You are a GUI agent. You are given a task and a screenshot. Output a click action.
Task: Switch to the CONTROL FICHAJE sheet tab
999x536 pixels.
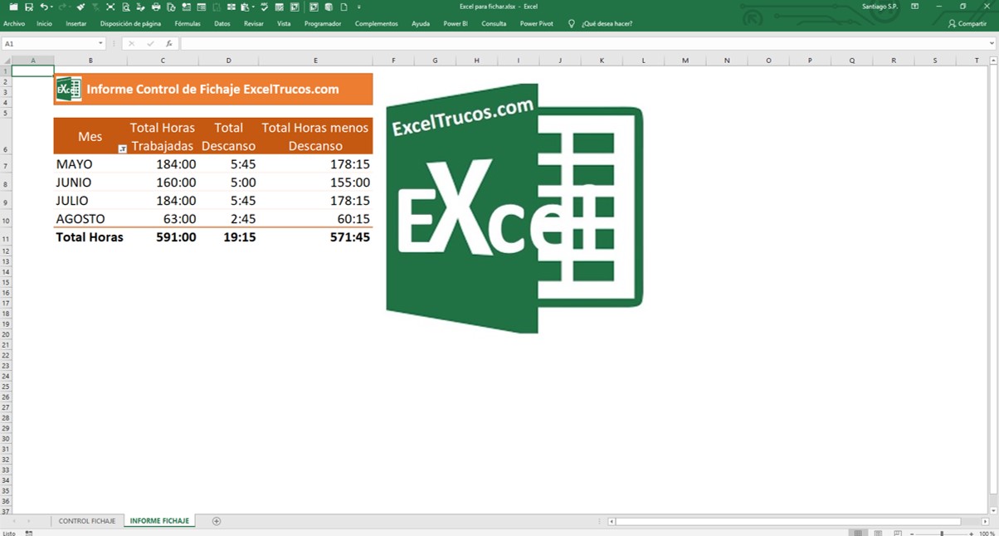click(86, 520)
